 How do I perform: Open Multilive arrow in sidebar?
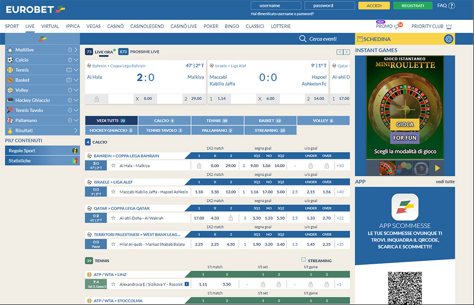point(76,50)
